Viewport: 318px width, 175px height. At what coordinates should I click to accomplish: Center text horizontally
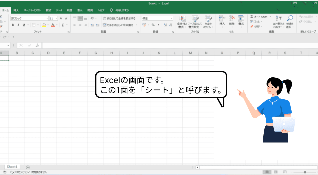[x=80, y=25]
